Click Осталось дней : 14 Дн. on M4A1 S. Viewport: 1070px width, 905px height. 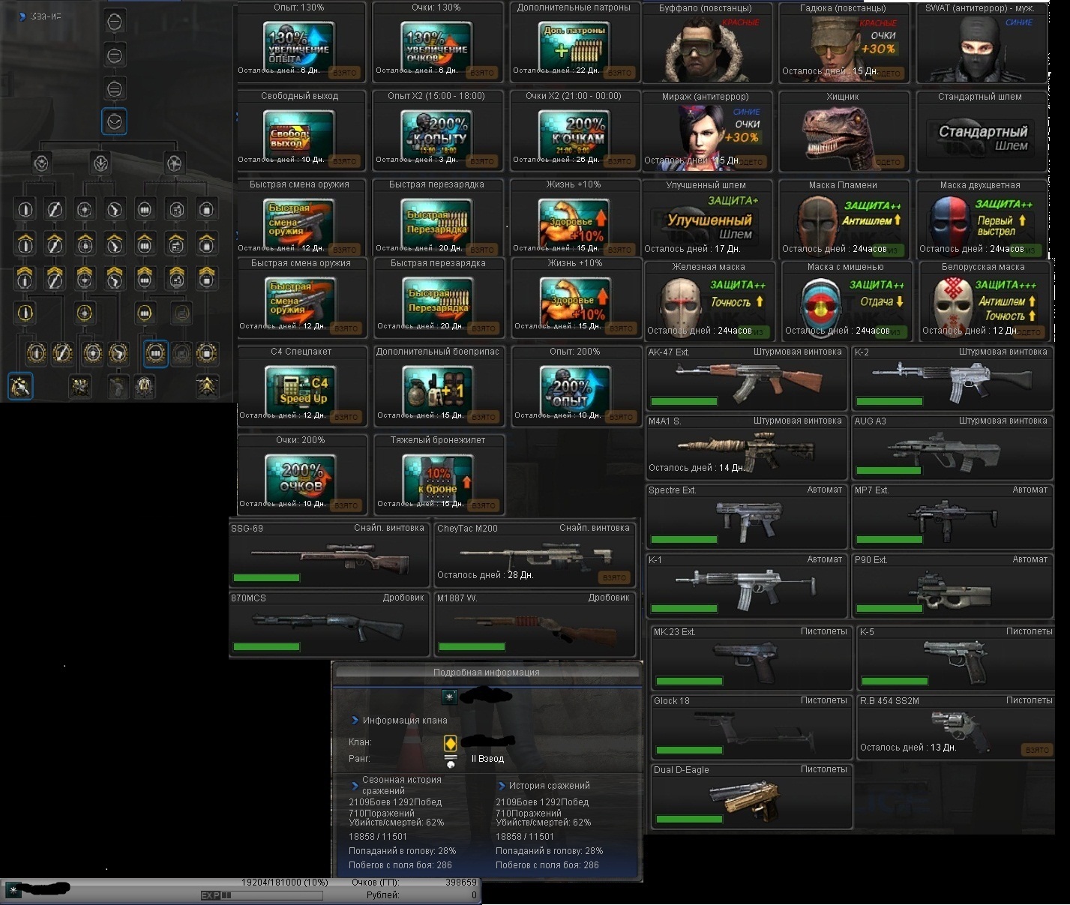[697, 468]
